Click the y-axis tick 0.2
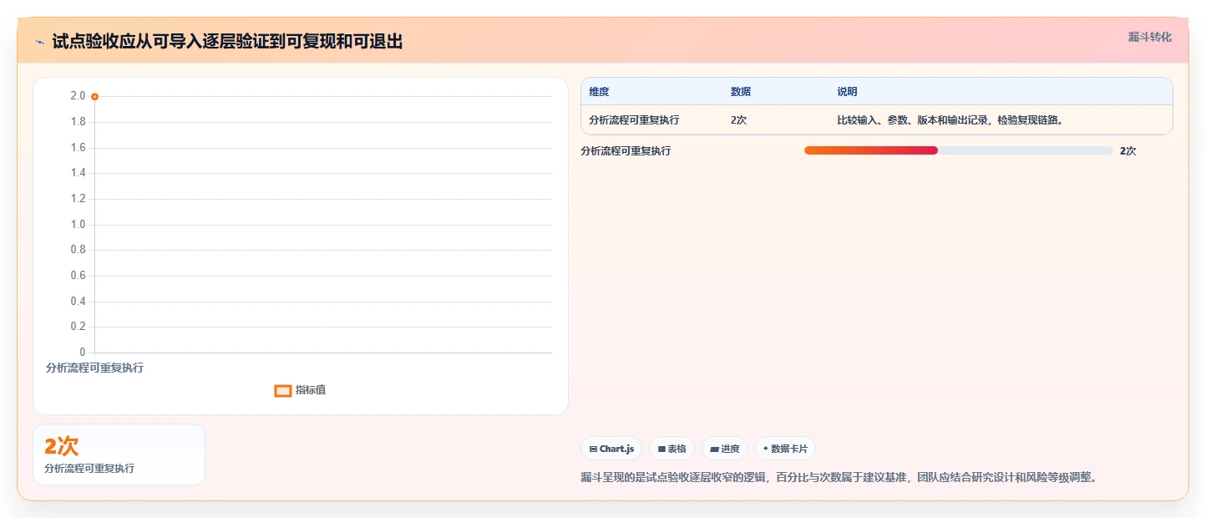This screenshot has width=1206, height=518. pos(78,327)
